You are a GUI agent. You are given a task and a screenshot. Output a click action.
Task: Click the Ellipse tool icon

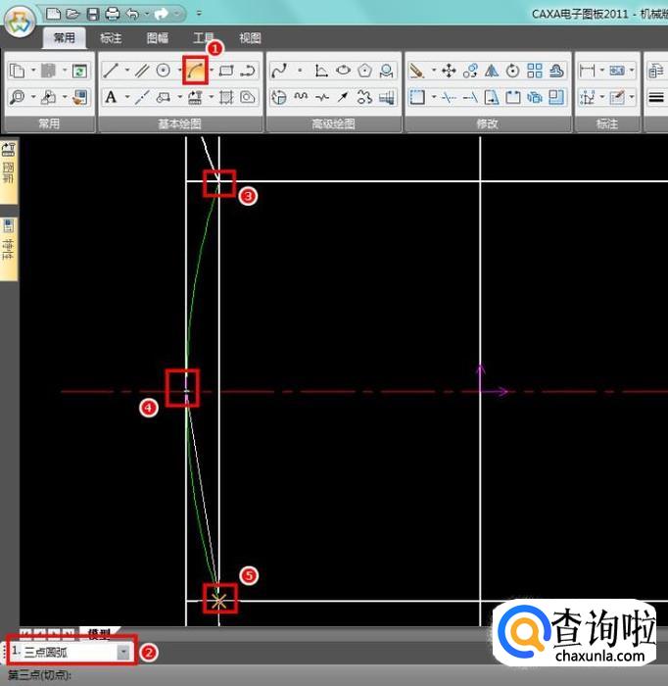point(344,71)
